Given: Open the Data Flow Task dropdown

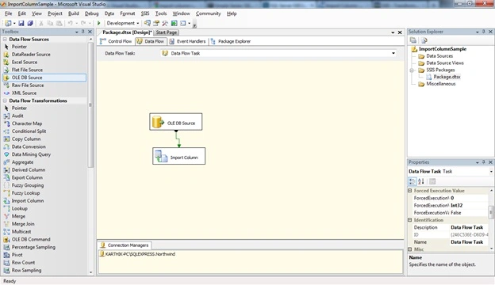Looking at the screenshot, I should click(x=393, y=53).
